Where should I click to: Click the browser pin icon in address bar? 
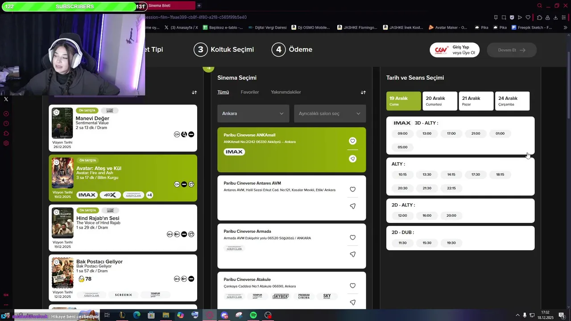(x=496, y=17)
